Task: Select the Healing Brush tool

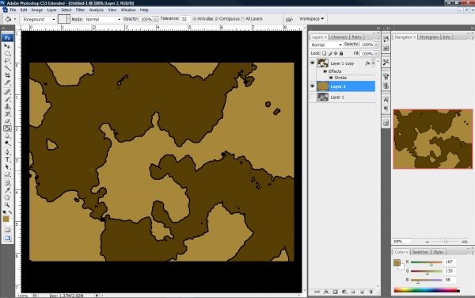Action: click(x=7, y=92)
